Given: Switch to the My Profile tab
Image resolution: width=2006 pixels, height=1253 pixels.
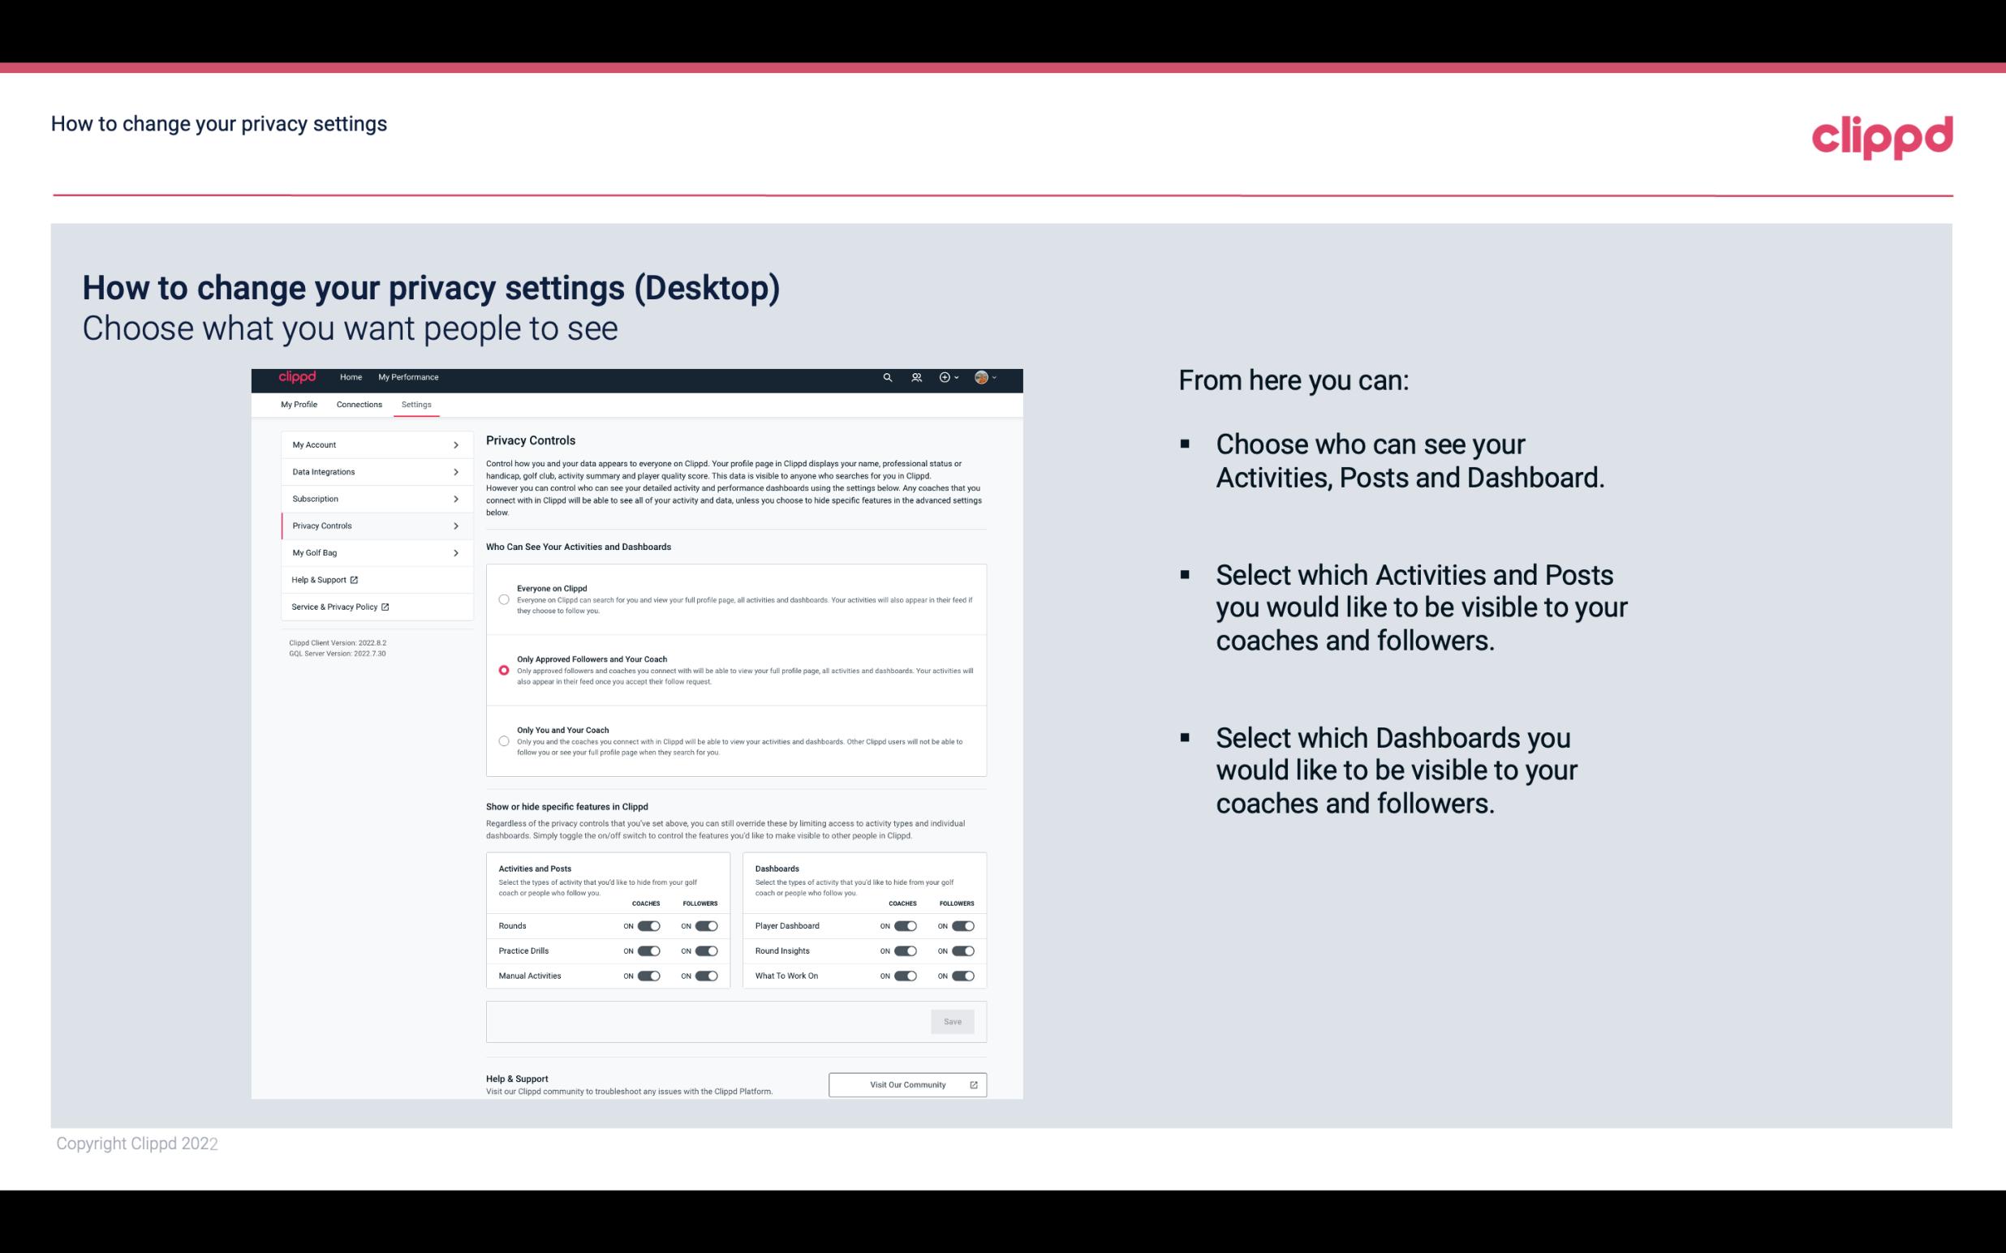Looking at the screenshot, I should tap(299, 404).
